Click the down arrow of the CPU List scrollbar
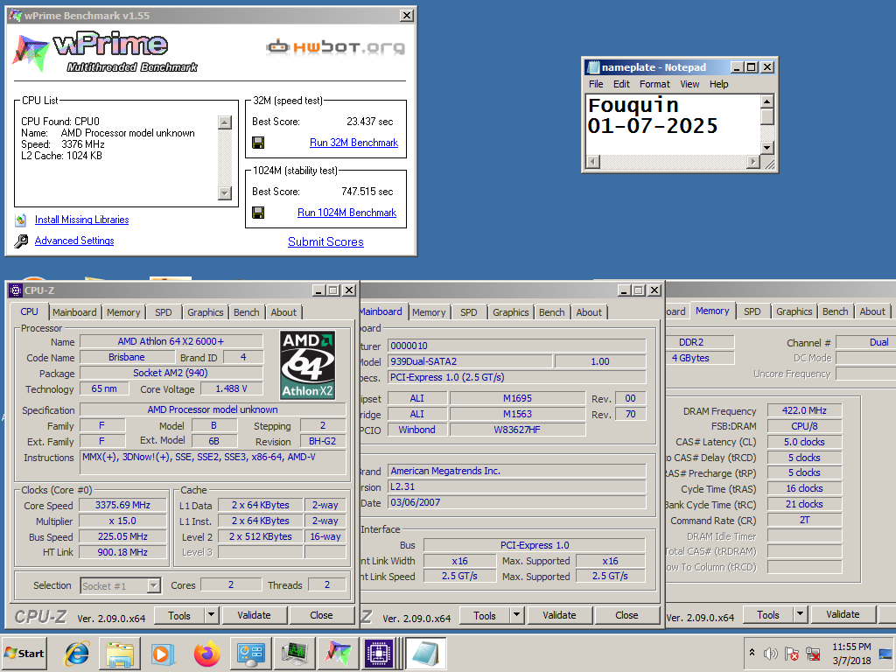Image resolution: width=896 pixels, height=672 pixels. (225, 193)
